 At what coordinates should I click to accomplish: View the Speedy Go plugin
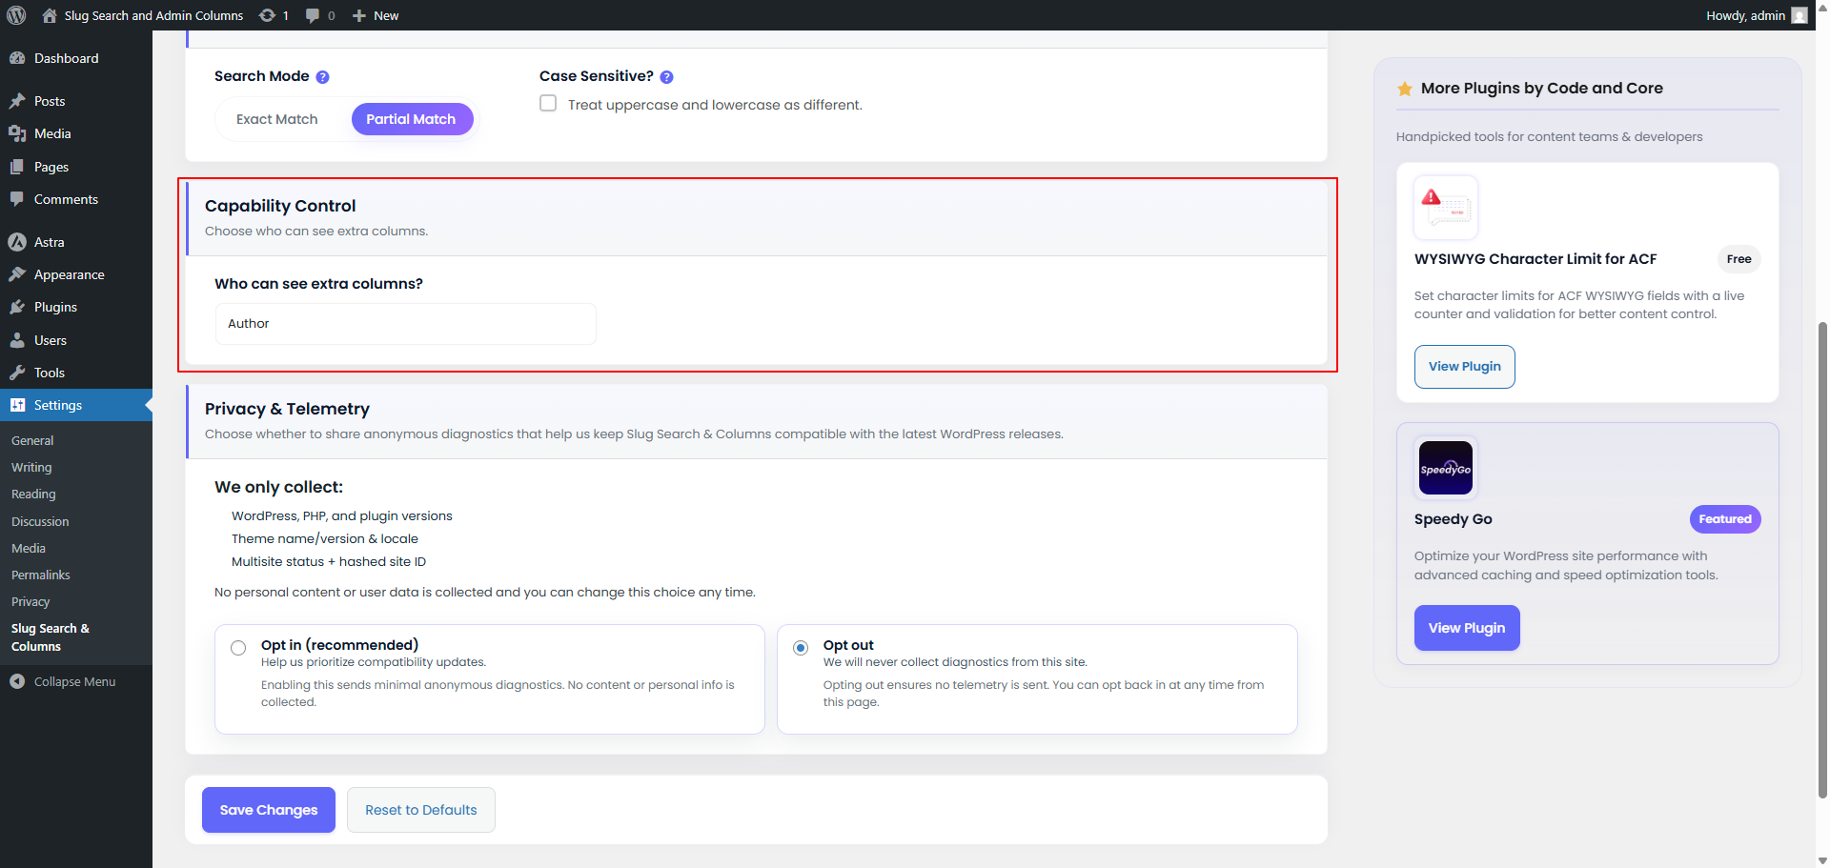pyautogui.click(x=1467, y=628)
